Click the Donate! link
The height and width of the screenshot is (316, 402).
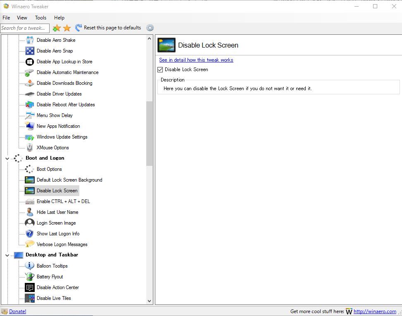tap(17, 311)
